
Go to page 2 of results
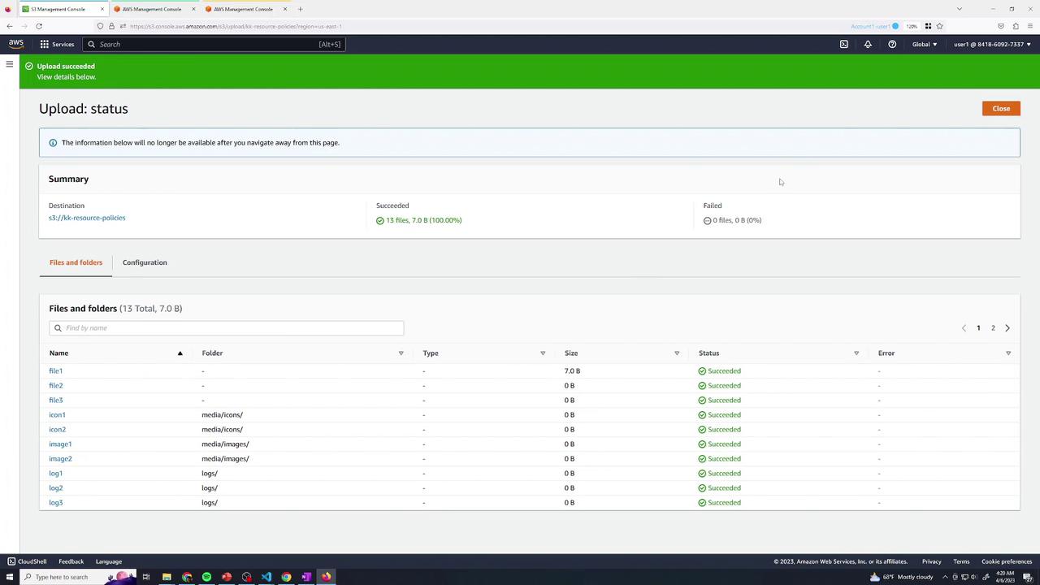pyautogui.click(x=993, y=328)
